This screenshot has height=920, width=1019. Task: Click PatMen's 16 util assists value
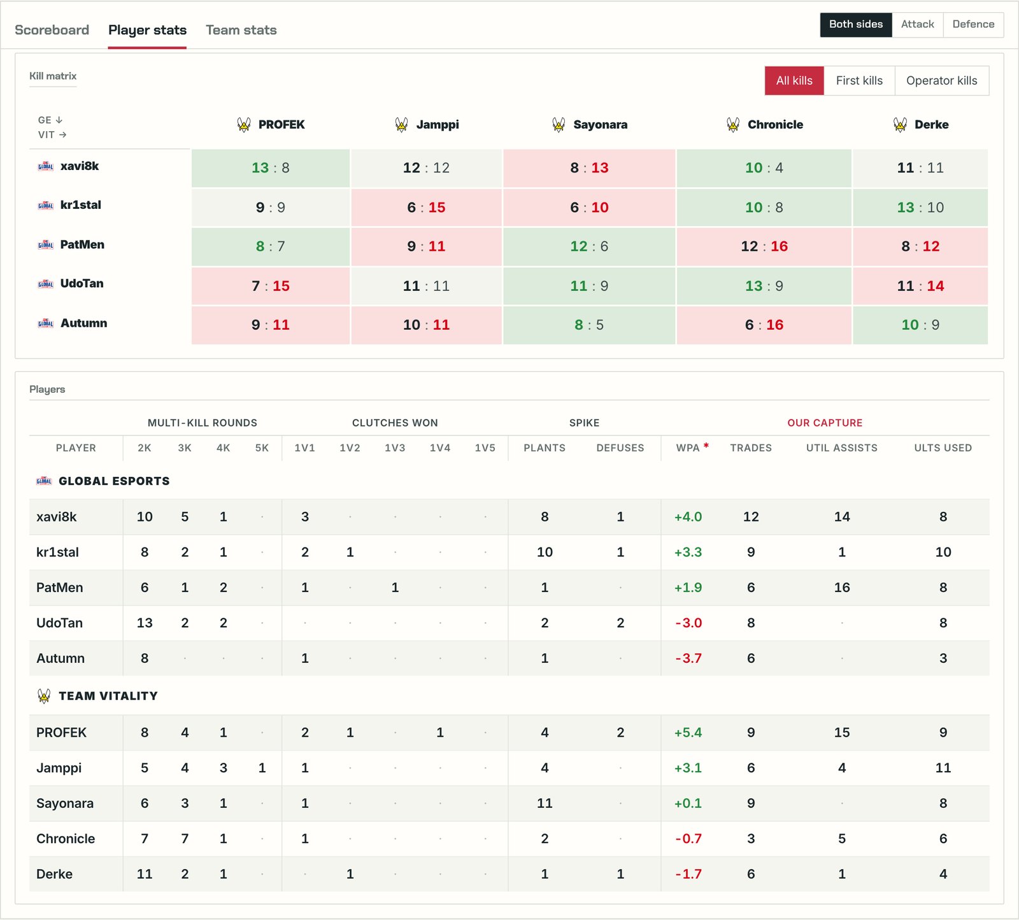[x=842, y=588]
